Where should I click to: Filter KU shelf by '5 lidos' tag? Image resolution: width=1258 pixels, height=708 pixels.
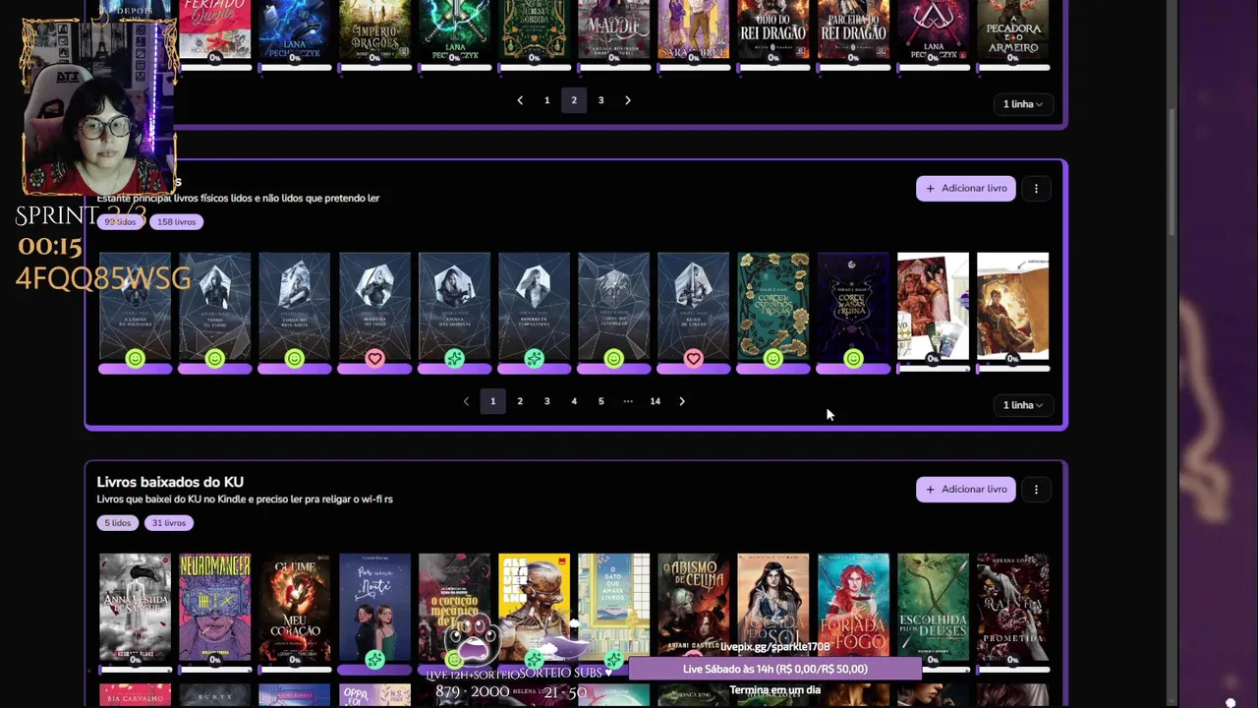point(117,523)
